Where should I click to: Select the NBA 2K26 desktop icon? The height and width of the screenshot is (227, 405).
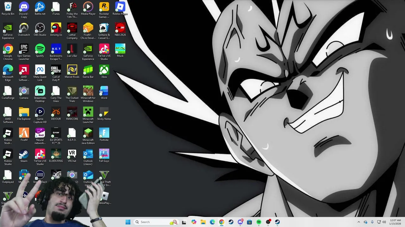120,30
